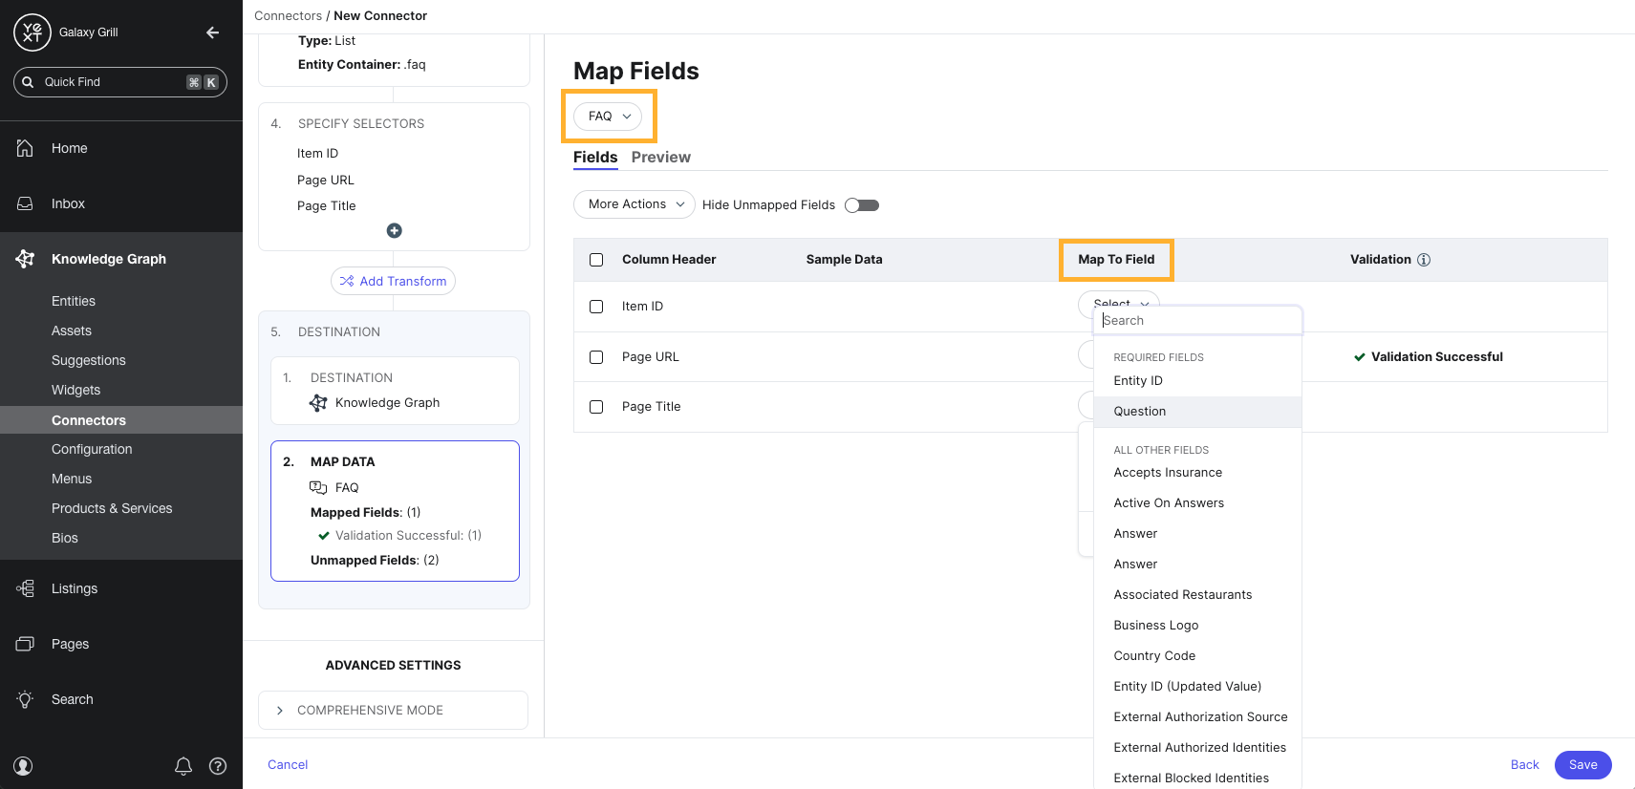Image resolution: width=1635 pixels, height=789 pixels.
Task: Switch to the Preview tab
Action: (x=660, y=157)
